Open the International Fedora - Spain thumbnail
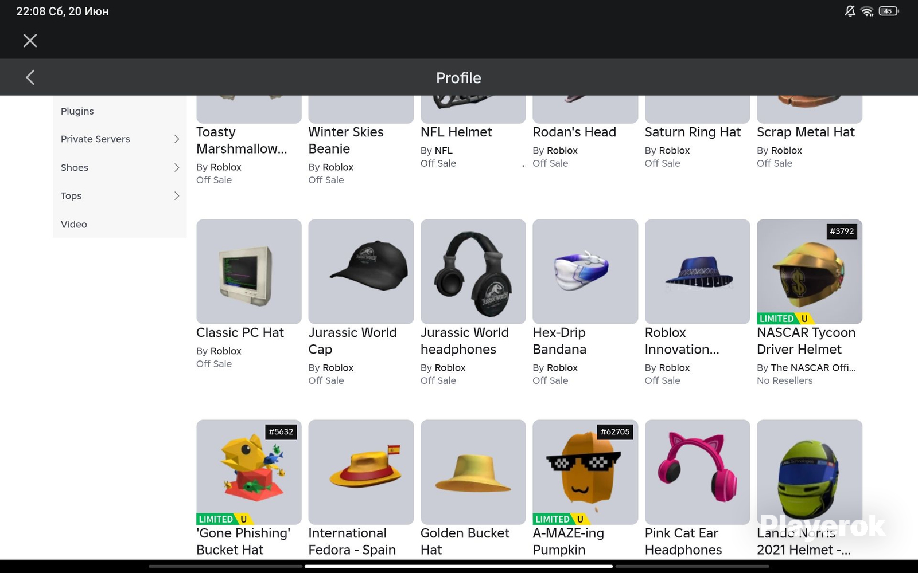The width and height of the screenshot is (918, 573). tap(361, 472)
